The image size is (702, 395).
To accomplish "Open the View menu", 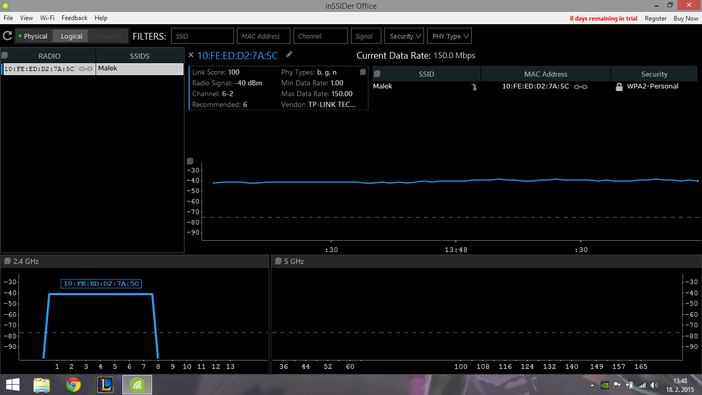I will (x=26, y=18).
